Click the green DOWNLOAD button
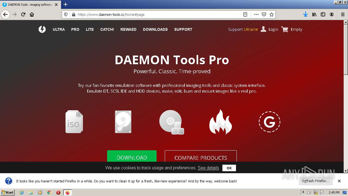348x196 pixels. coord(132,156)
